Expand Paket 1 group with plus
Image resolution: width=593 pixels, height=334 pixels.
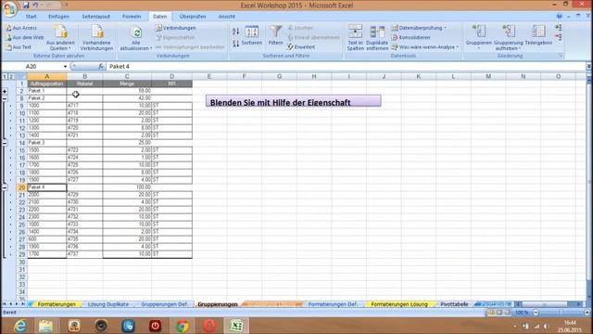5,91
